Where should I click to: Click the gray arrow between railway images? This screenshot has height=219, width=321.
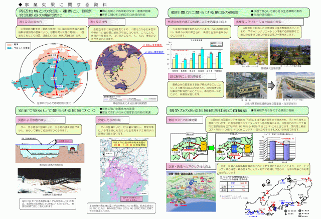[x=271, y=85]
